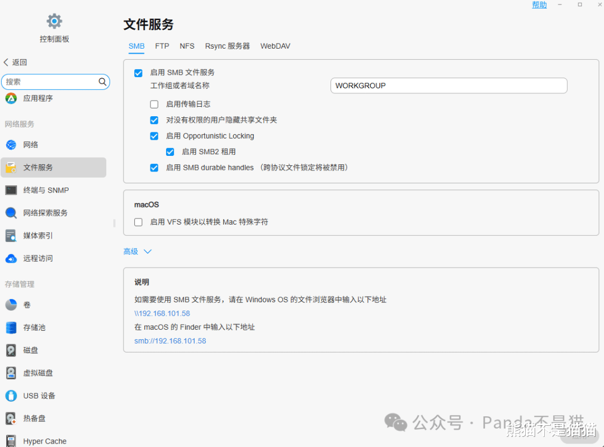Open the 远程访问 cloud icon

coord(11,258)
